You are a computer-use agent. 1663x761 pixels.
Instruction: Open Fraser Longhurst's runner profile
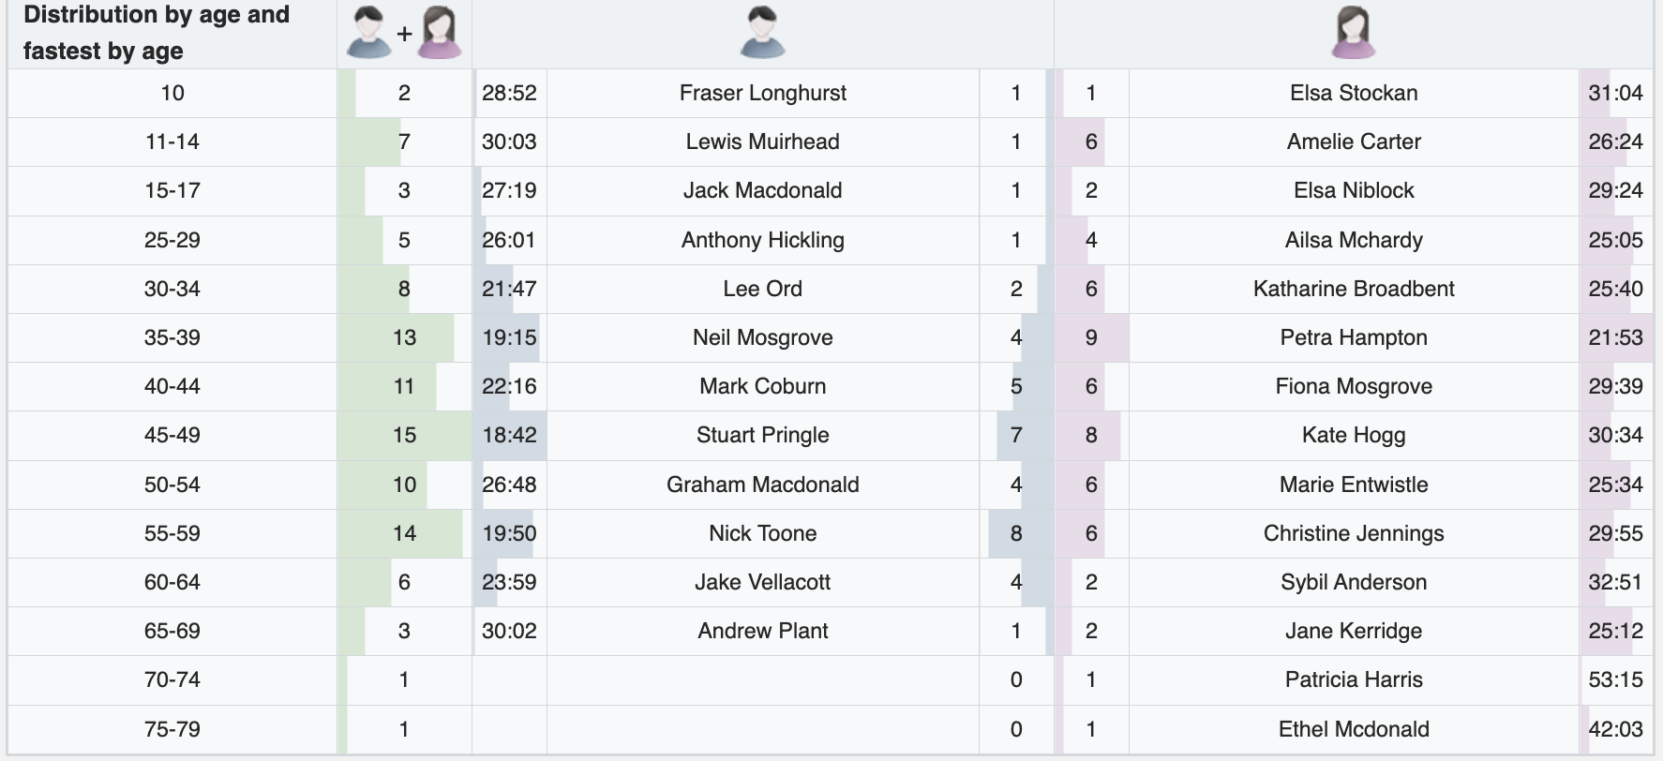[762, 93]
